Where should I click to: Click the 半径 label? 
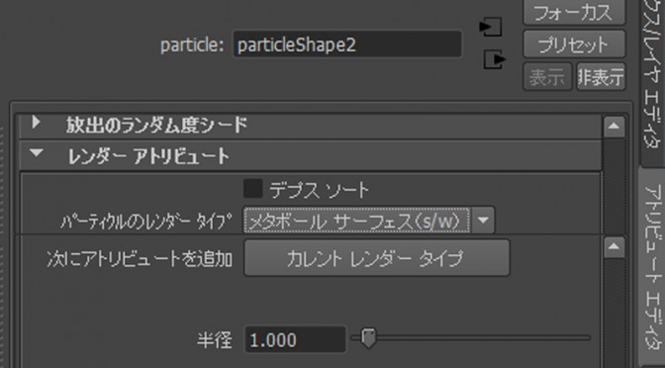215,339
